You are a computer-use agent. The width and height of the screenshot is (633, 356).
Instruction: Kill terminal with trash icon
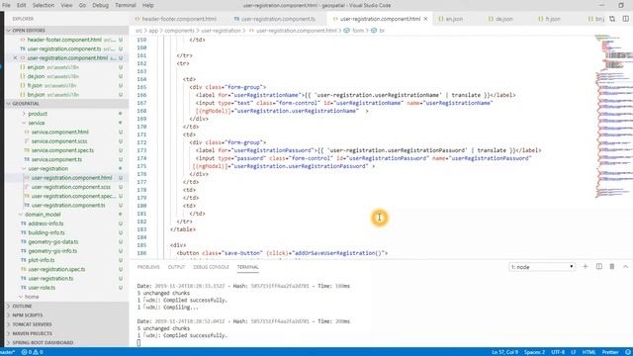click(x=612, y=267)
